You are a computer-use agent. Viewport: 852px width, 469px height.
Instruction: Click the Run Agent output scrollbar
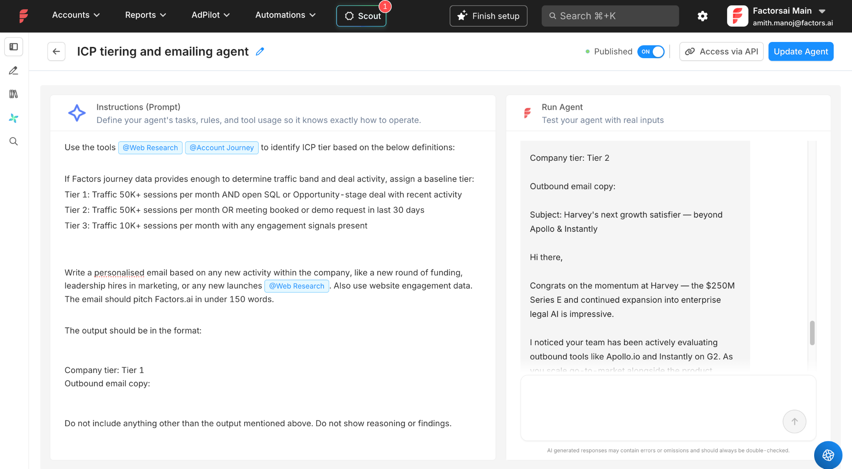coord(812,333)
